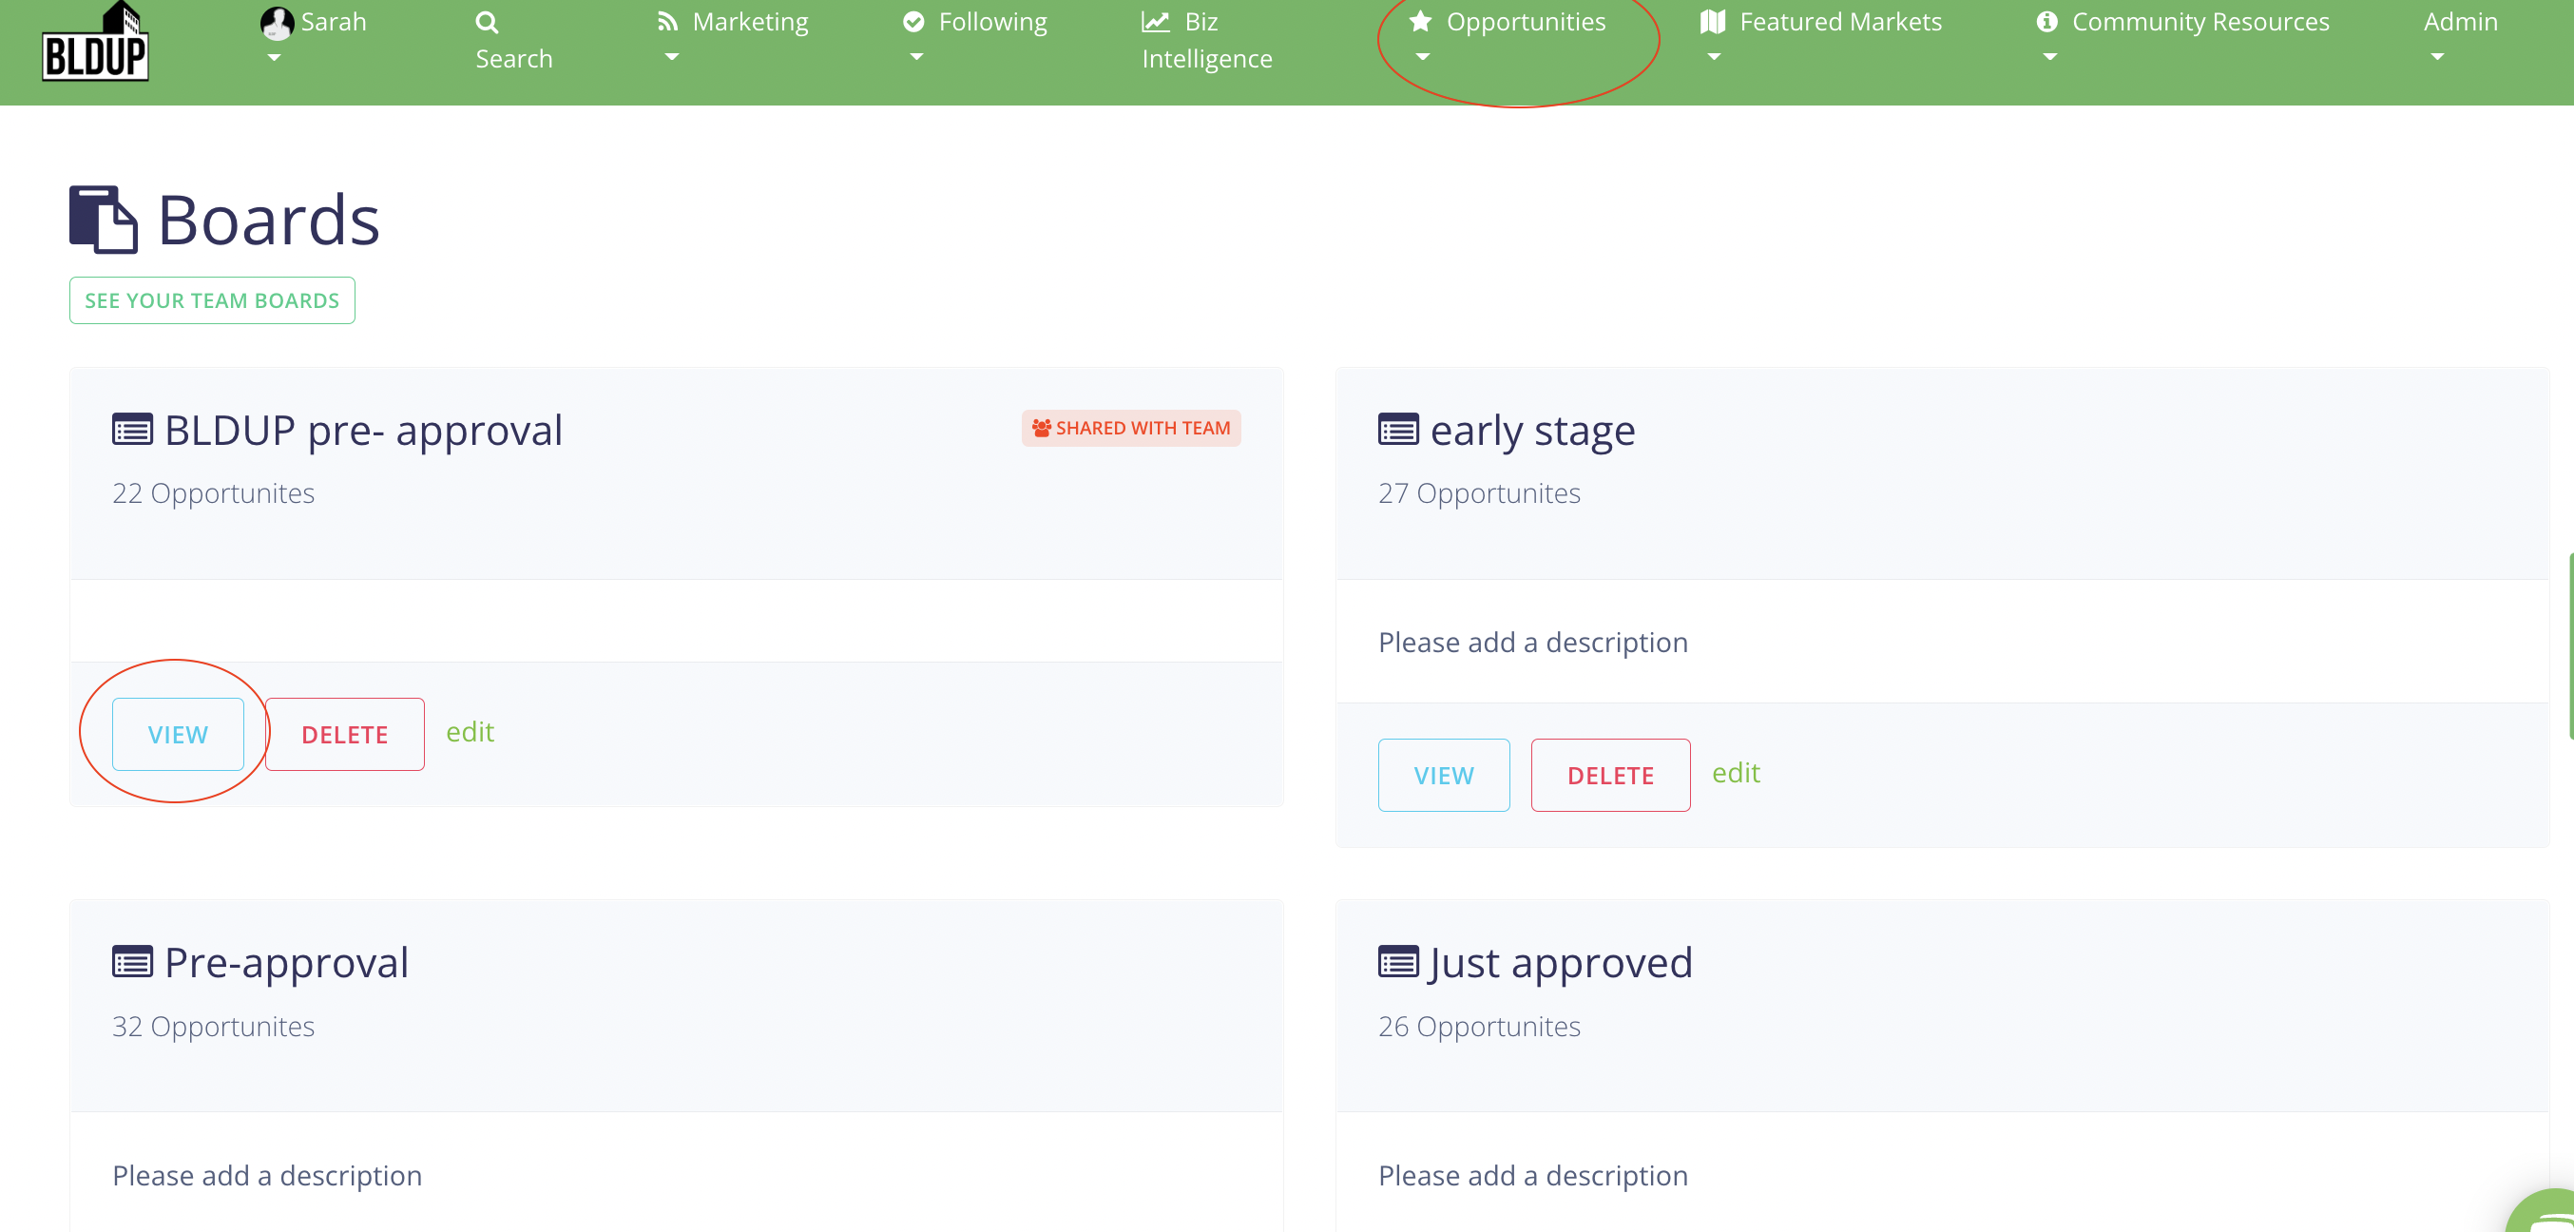This screenshot has height=1232, width=2574.
Task: View the BLDUP pre-approval board
Action: (178, 735)
